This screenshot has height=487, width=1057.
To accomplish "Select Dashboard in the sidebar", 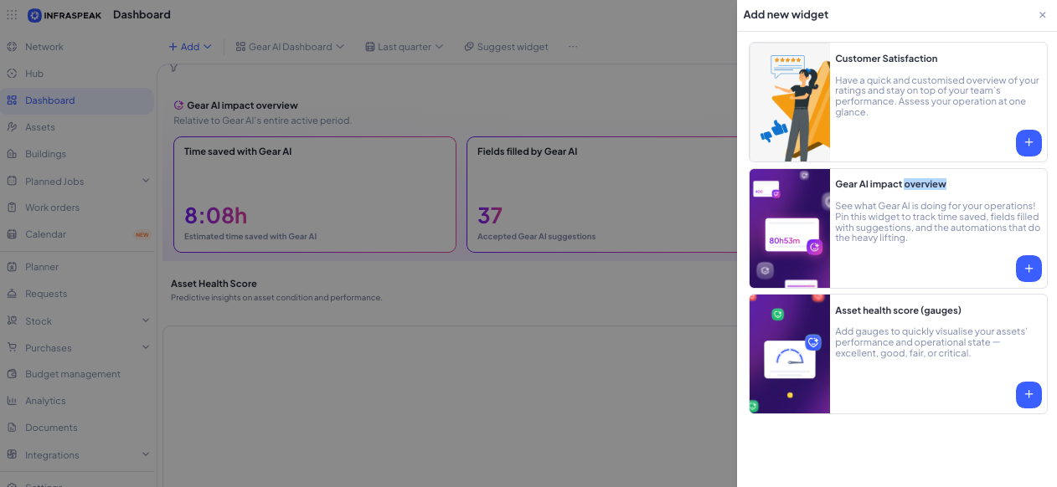I will [x=50, y=100].
